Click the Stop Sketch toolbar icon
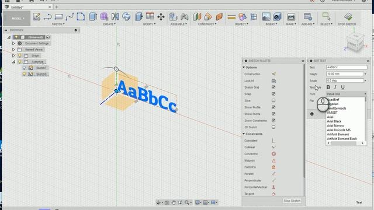This screenshot has width=374, height=210. tap(348, 17)
